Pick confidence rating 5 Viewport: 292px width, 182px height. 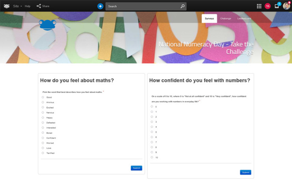click(152, 132)
